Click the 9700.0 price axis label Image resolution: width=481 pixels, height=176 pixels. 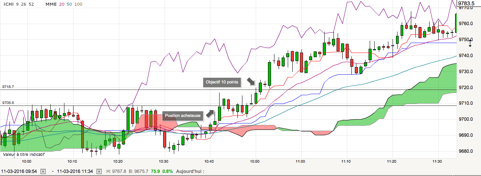[x=466, y=119]
